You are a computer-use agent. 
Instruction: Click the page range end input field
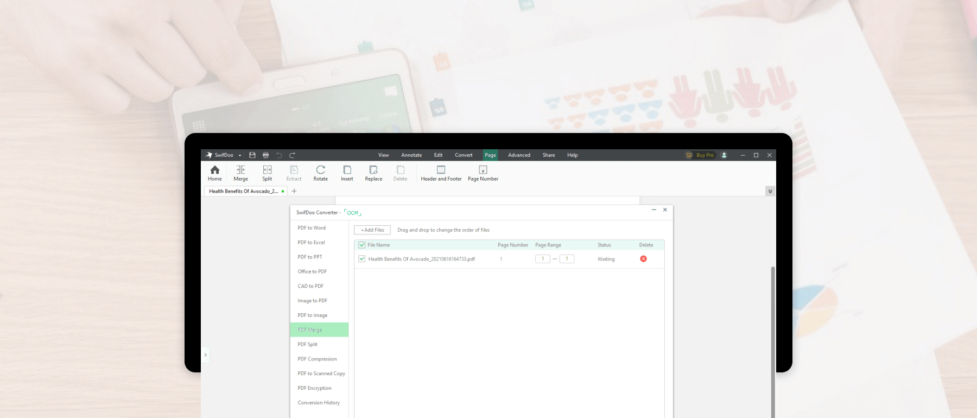567,259
